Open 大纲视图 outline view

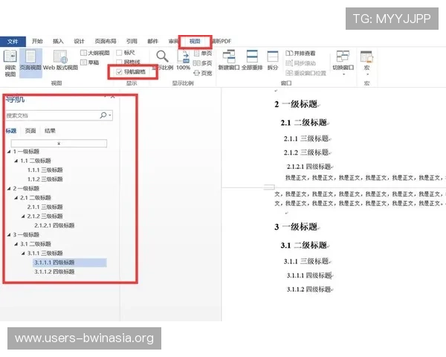point(95,53)
